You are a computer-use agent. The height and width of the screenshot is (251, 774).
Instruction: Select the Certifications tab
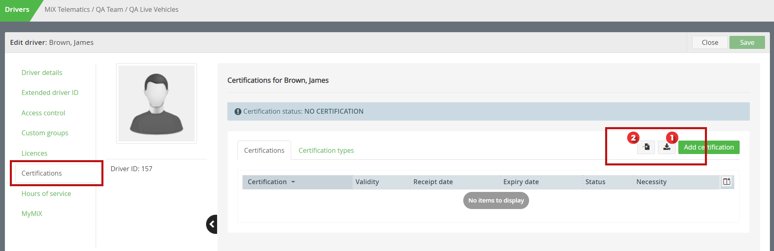[x=264, y=150]
